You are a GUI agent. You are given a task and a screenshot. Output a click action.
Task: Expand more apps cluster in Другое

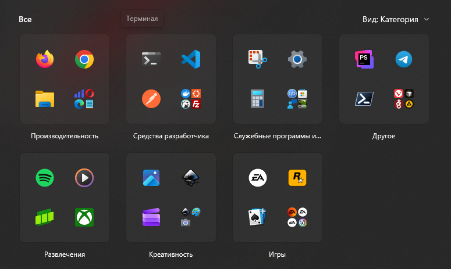[404, 99]
